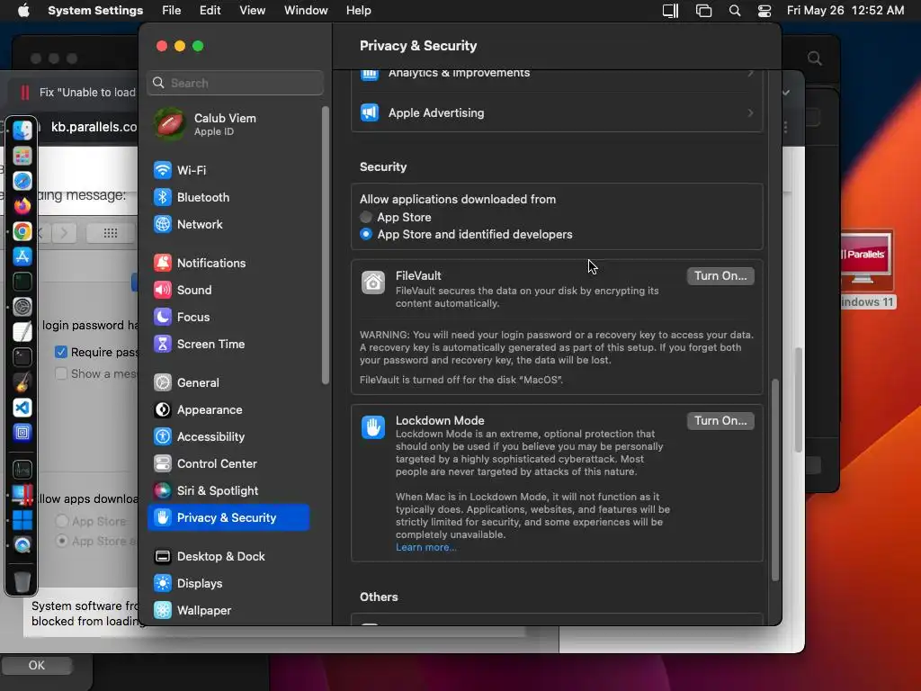Screen dimensions: 921x691
Task: Open Terminal from the Dock
Action: tap(22, 357)
